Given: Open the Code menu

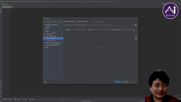Looking at the screenshot, I should click(20, 1).
